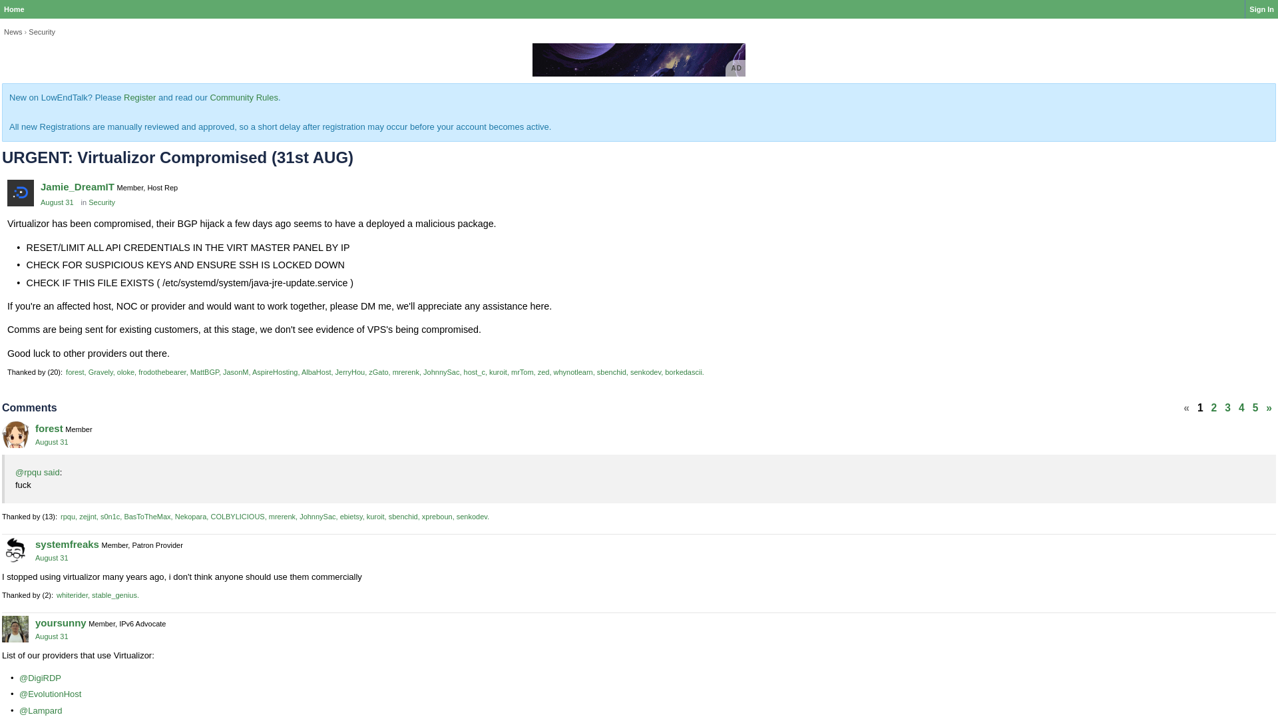Open whynotlearn in the thanks list
The image size is (1278, 719).
tap(573, 372)
